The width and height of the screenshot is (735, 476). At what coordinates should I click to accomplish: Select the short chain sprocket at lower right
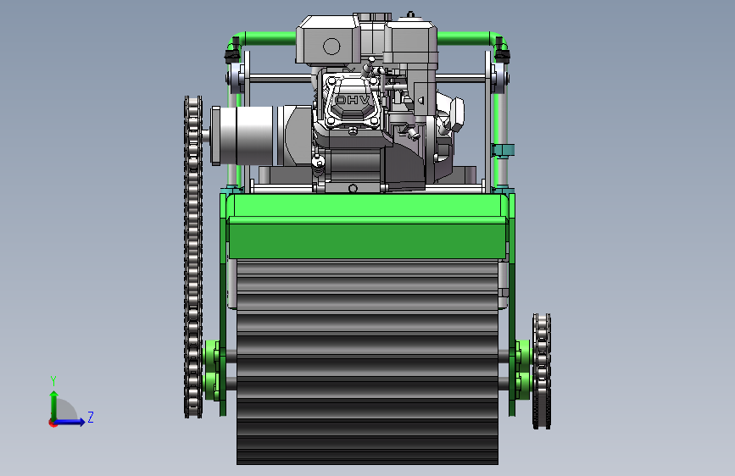tap(542, 371)
